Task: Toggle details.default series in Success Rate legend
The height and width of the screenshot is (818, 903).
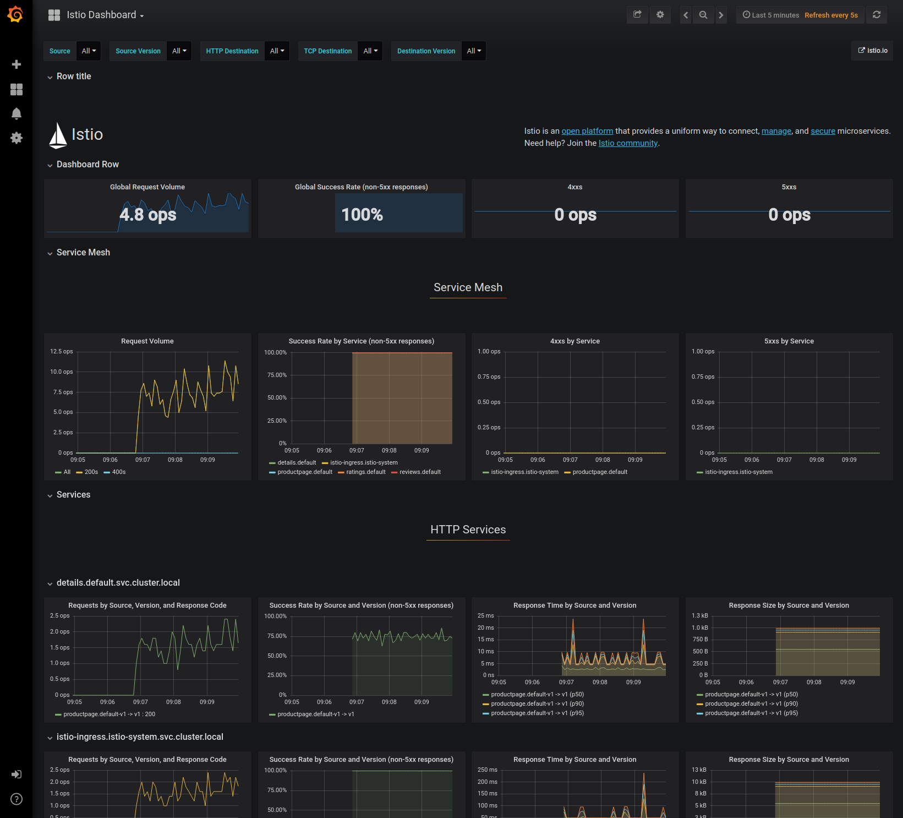Action: pos(297,463)
